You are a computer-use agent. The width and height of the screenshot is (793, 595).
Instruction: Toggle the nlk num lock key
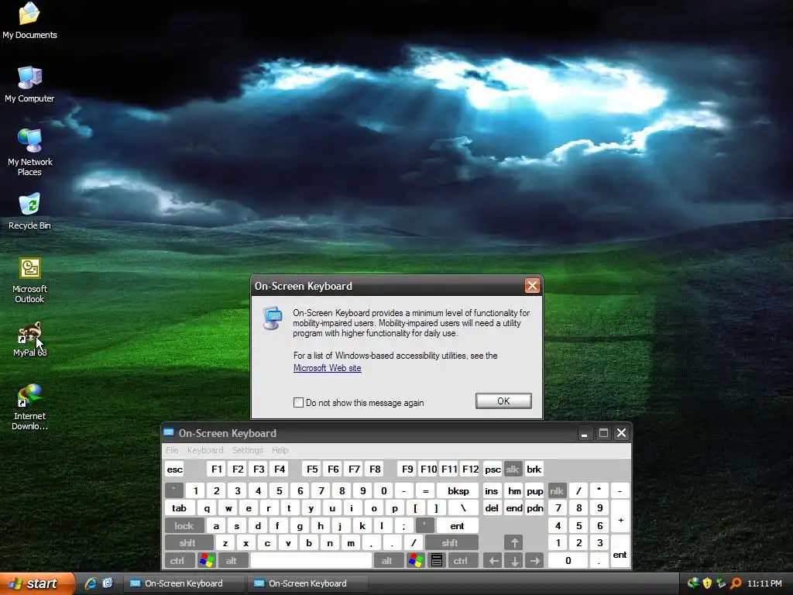[x=557, y=490]
